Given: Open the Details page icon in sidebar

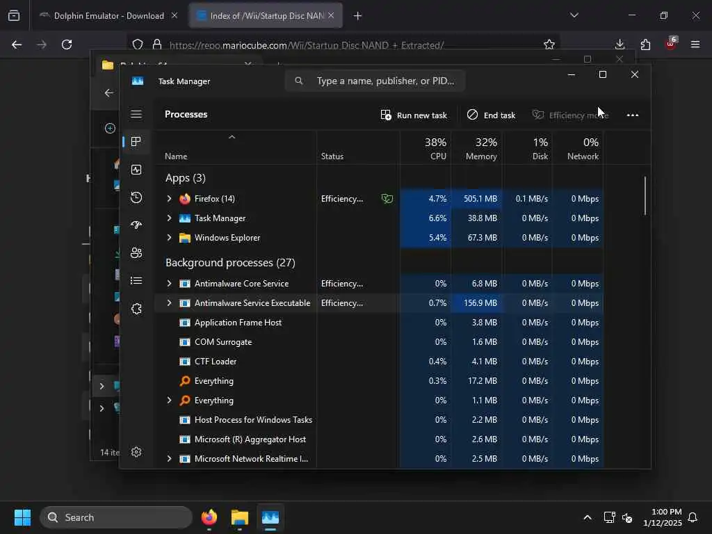Looking at the screenshot, I should tap(136, 281).
